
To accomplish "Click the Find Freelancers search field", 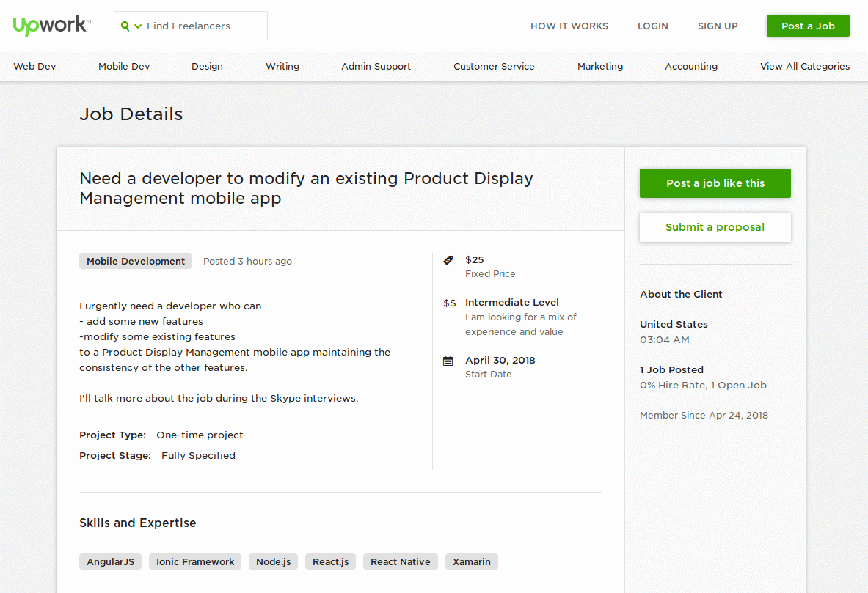I will point(191,26).
